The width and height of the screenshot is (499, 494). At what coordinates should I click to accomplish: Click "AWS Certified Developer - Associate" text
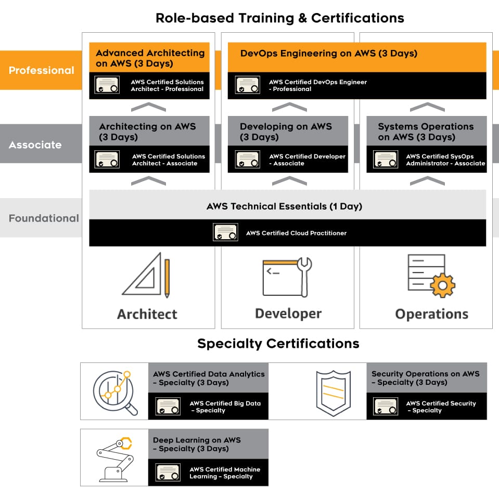point(307,160)
